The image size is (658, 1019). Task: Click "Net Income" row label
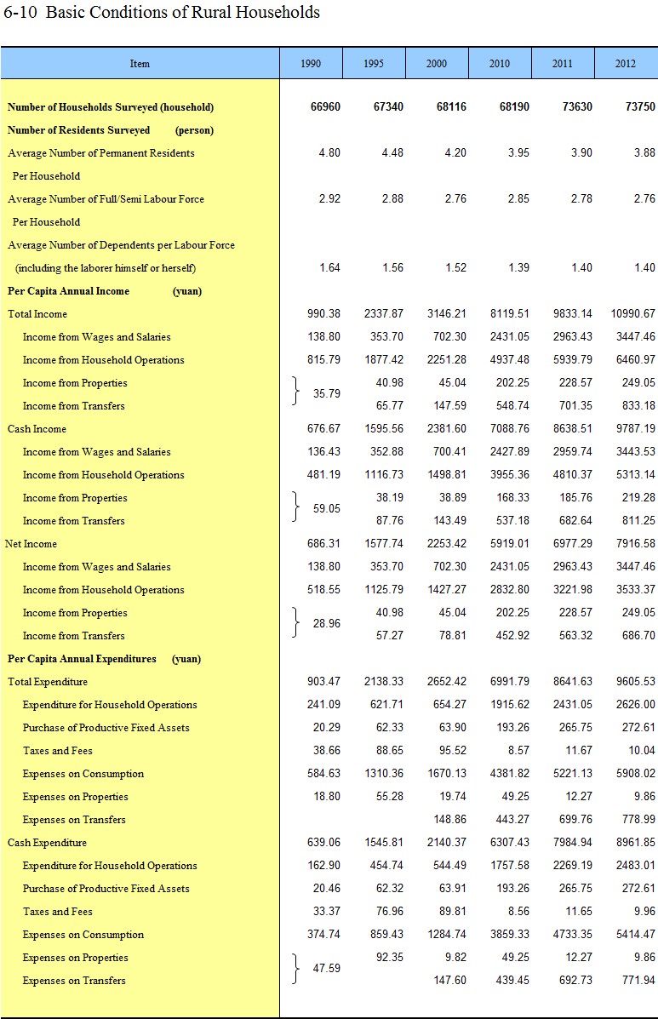click(31, 544)
